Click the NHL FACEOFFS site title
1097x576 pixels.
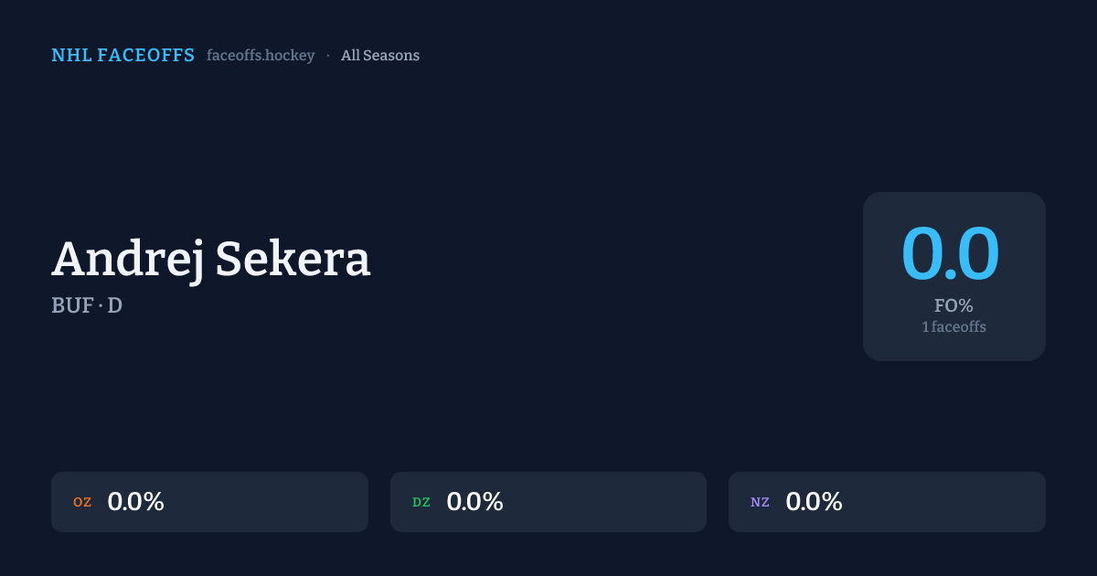click(122, 56)
